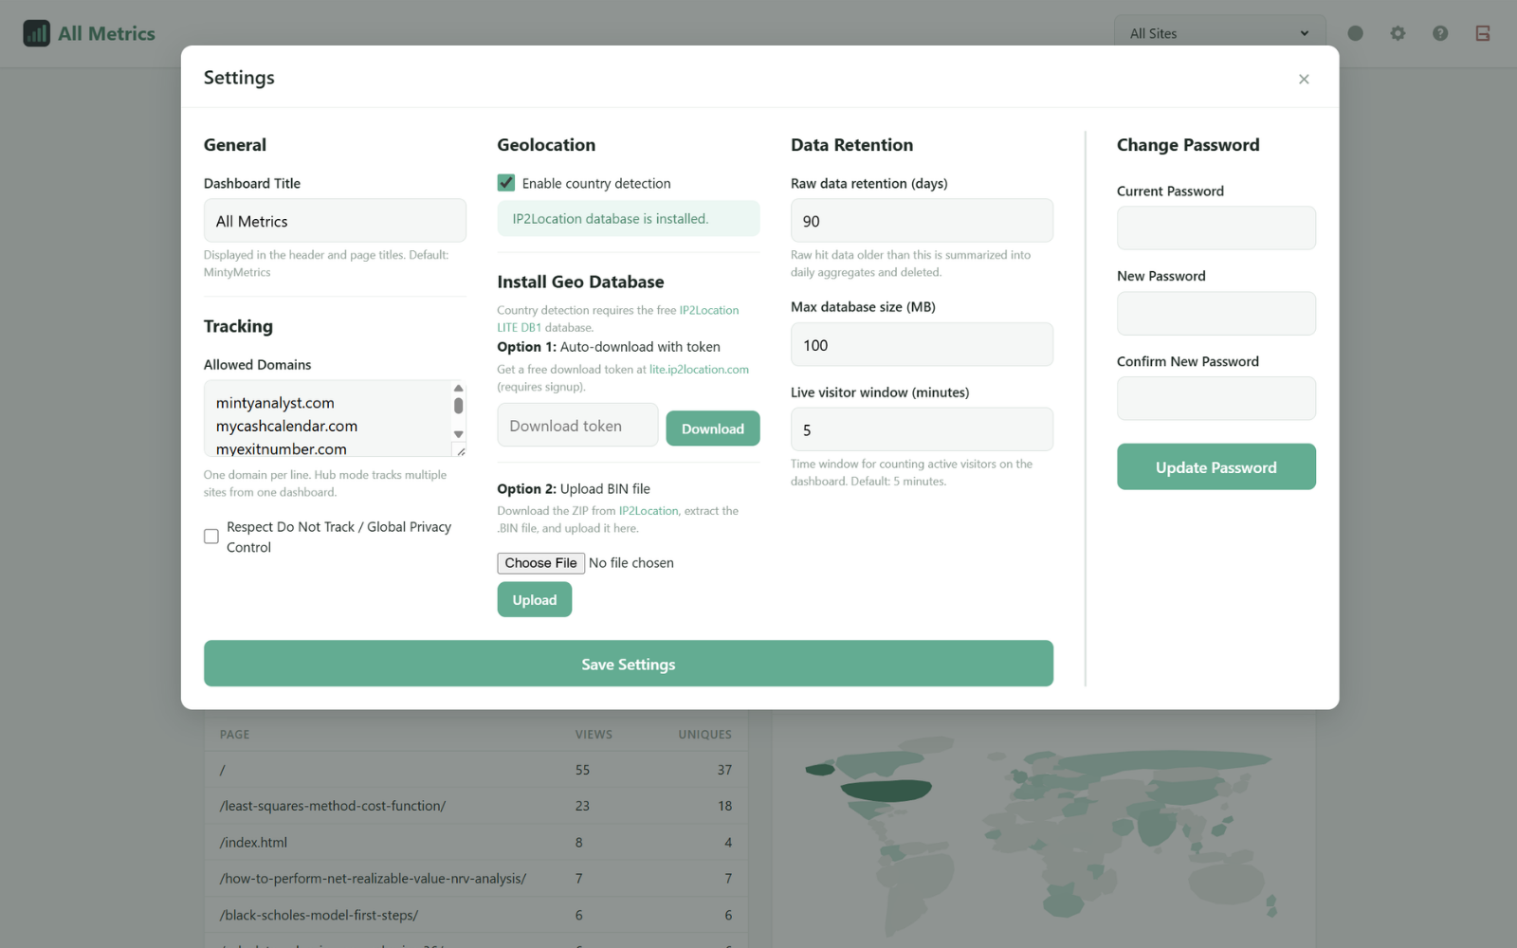Click the IP2Location database is installed notice
1517x948 pixels.
[x=629, y=219]
